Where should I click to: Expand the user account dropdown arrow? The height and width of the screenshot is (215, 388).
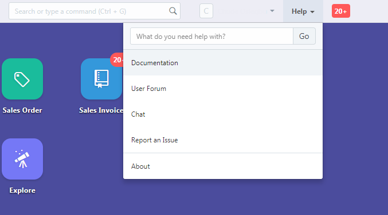(x=272, y=11)
